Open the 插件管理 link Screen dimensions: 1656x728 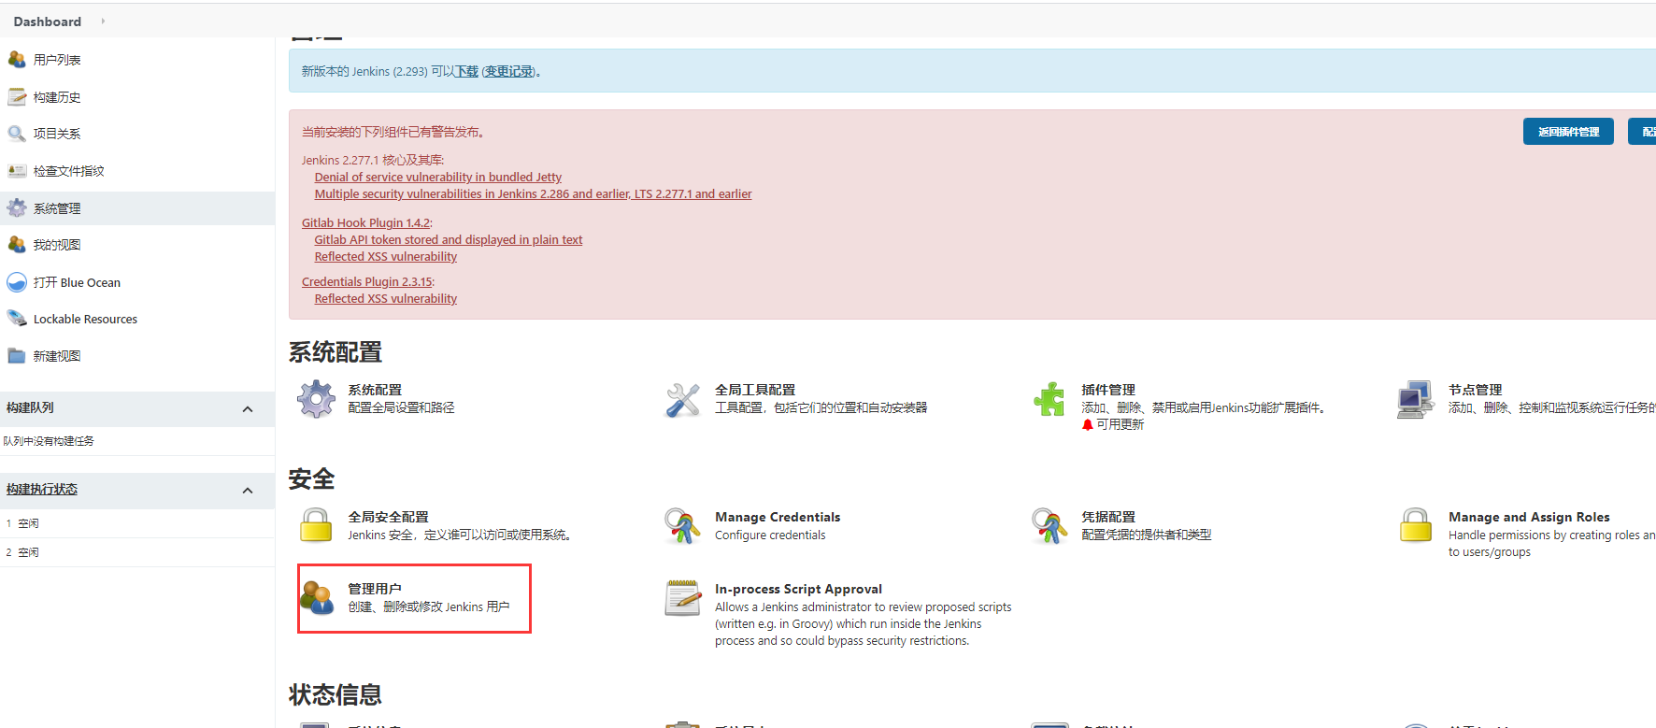(x=1108, y=390)
